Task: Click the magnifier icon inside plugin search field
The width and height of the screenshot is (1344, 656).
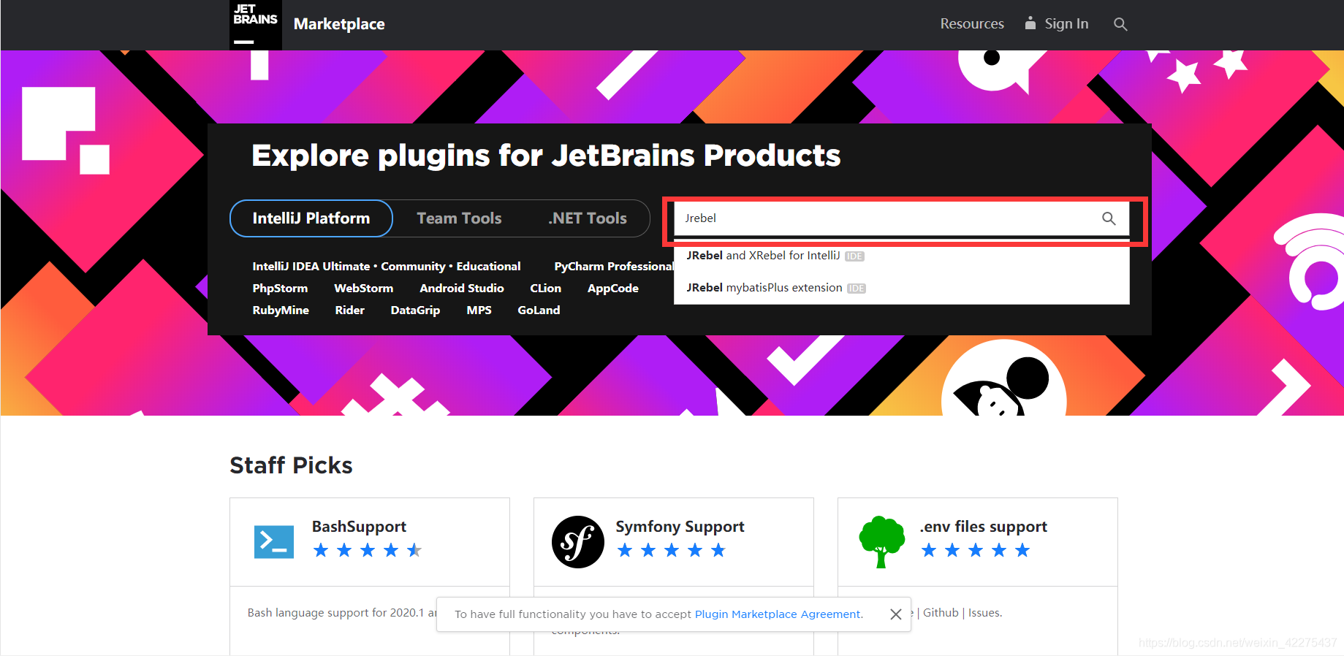Action: tap(1109, 218)
